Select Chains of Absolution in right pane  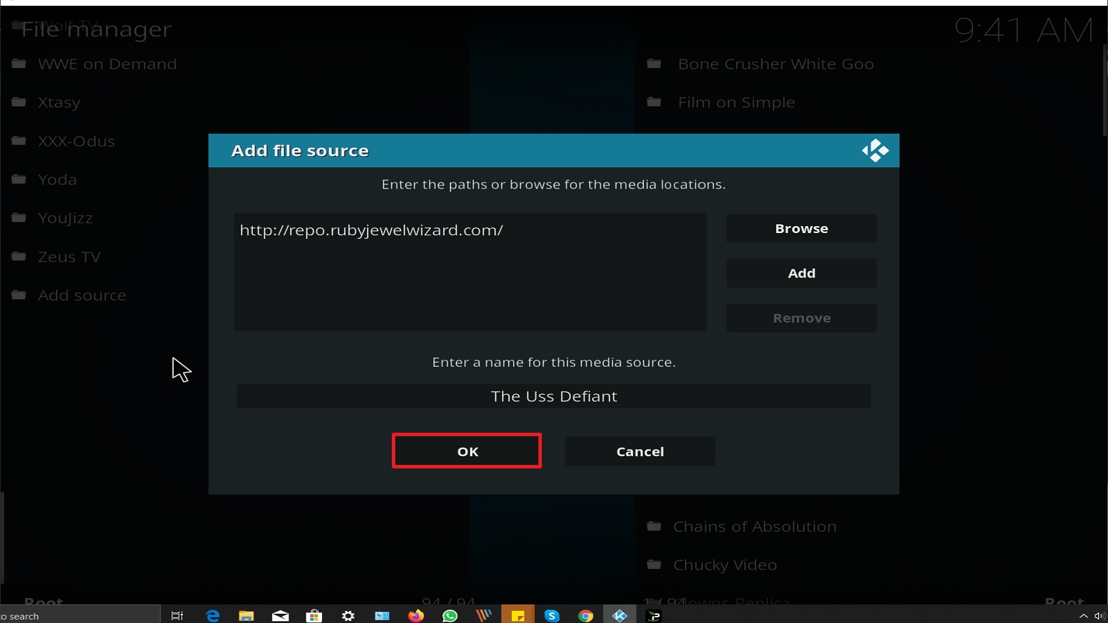[755, 527]
